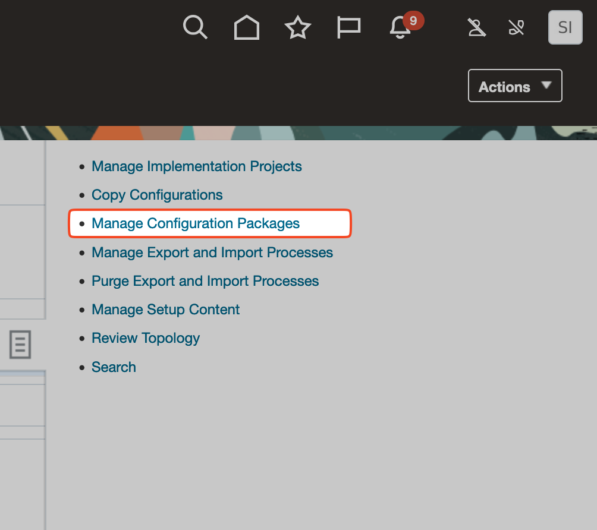The height and width of the screenshot is (530, 597).
Task: Open the Review Topology link
Action: [x=146, y=338]
